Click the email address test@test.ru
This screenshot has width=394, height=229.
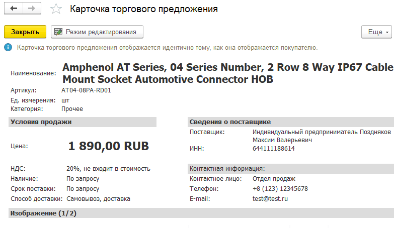coord(270,199)
